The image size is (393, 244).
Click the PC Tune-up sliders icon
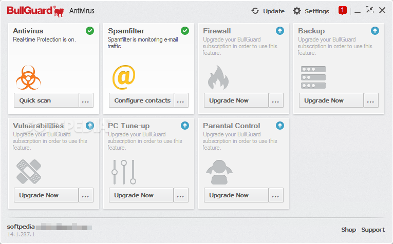click(124, 172)
